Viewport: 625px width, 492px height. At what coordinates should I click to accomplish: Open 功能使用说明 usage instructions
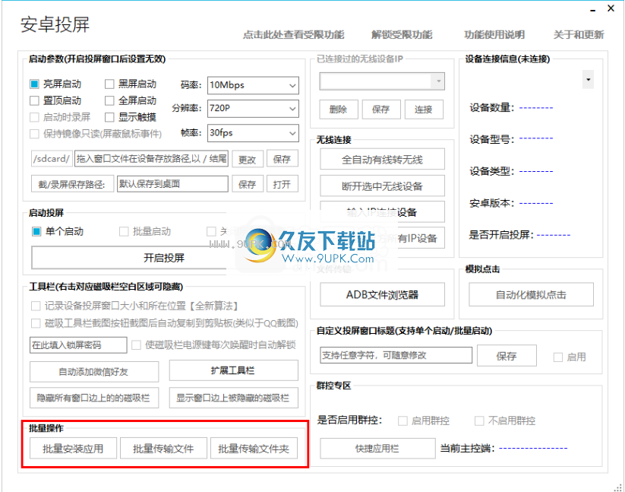click(494, 35)
